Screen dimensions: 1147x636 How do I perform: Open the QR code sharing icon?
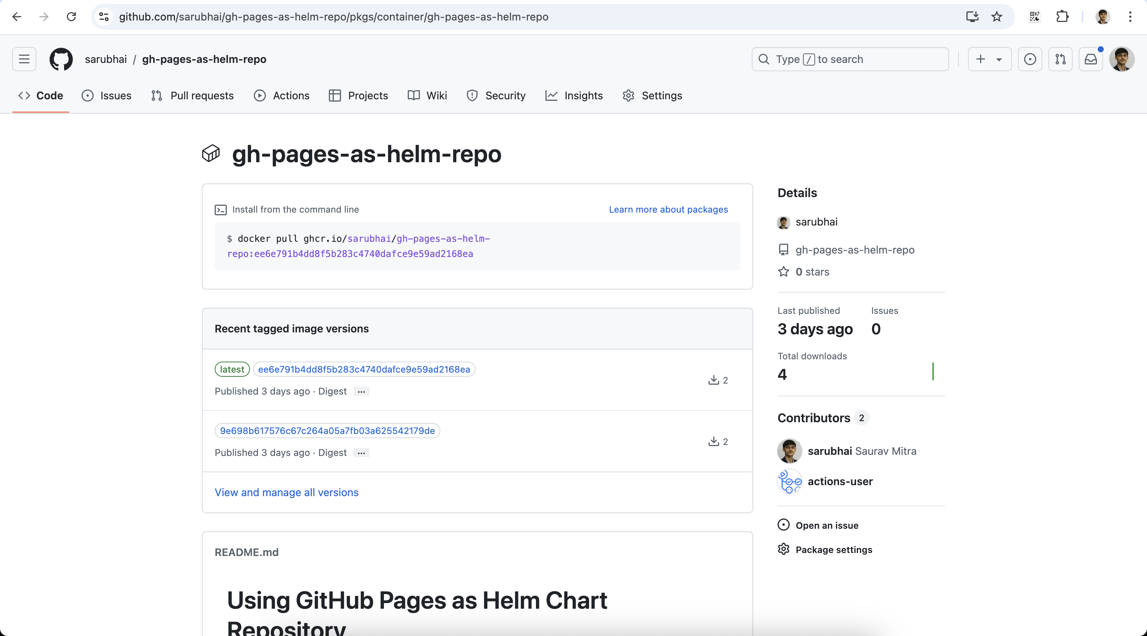1034,17
